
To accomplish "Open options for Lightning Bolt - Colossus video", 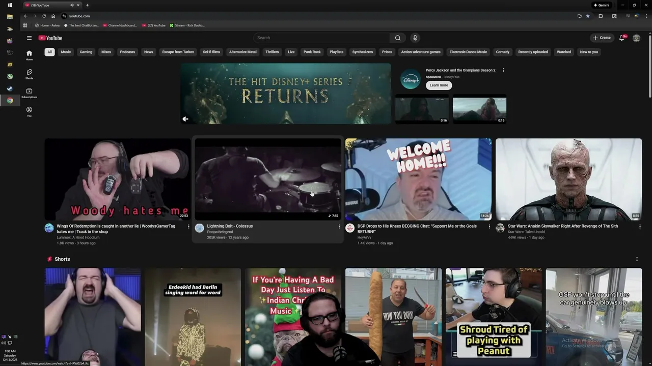I will (339, 226).
